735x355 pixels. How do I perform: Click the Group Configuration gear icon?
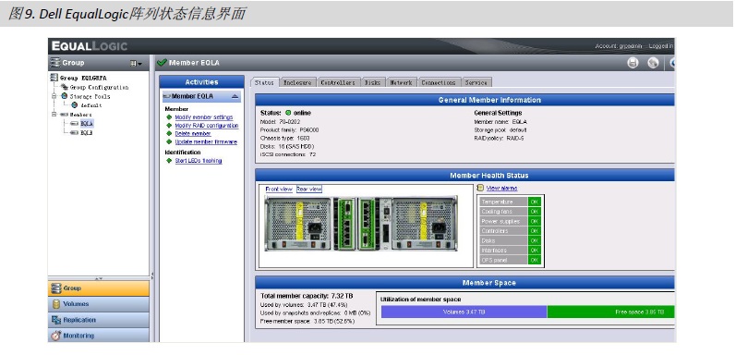coord(65,87)
